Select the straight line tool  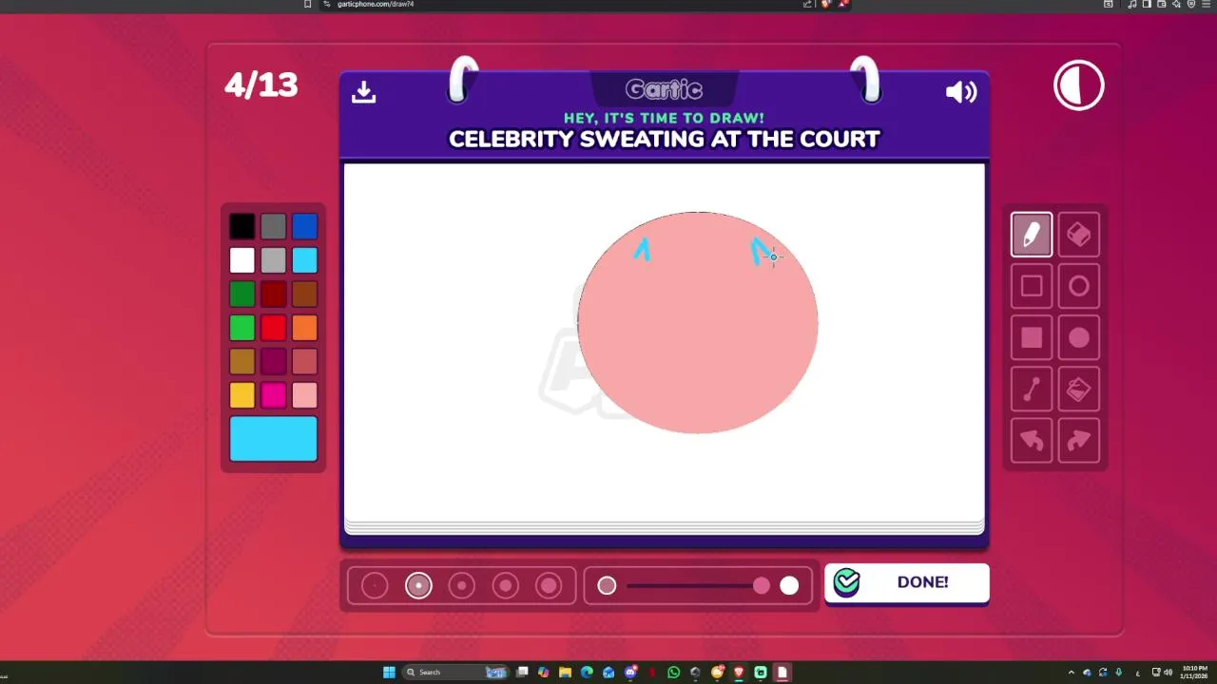(1032, 389)
